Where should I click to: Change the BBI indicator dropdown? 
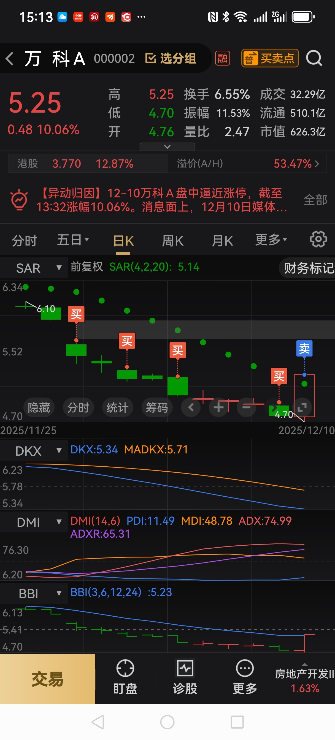34,594
